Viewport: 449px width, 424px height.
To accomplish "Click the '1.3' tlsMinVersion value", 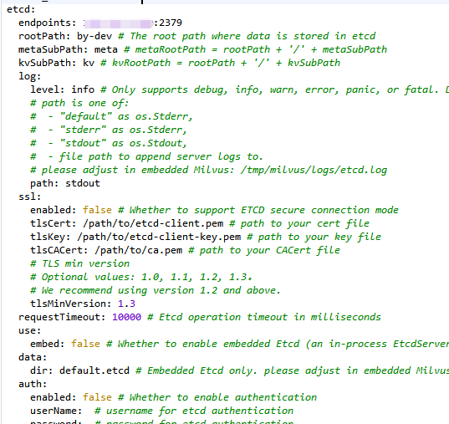I will [126, 304].
